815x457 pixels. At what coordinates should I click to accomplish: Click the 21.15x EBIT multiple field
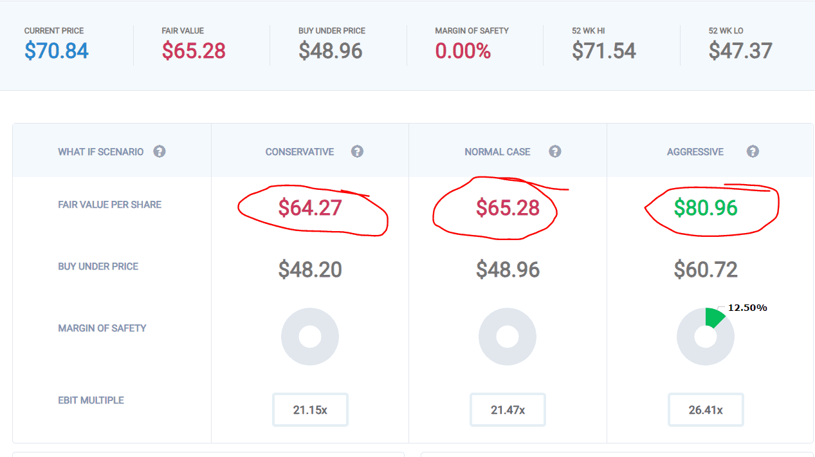tap(310, 410)
